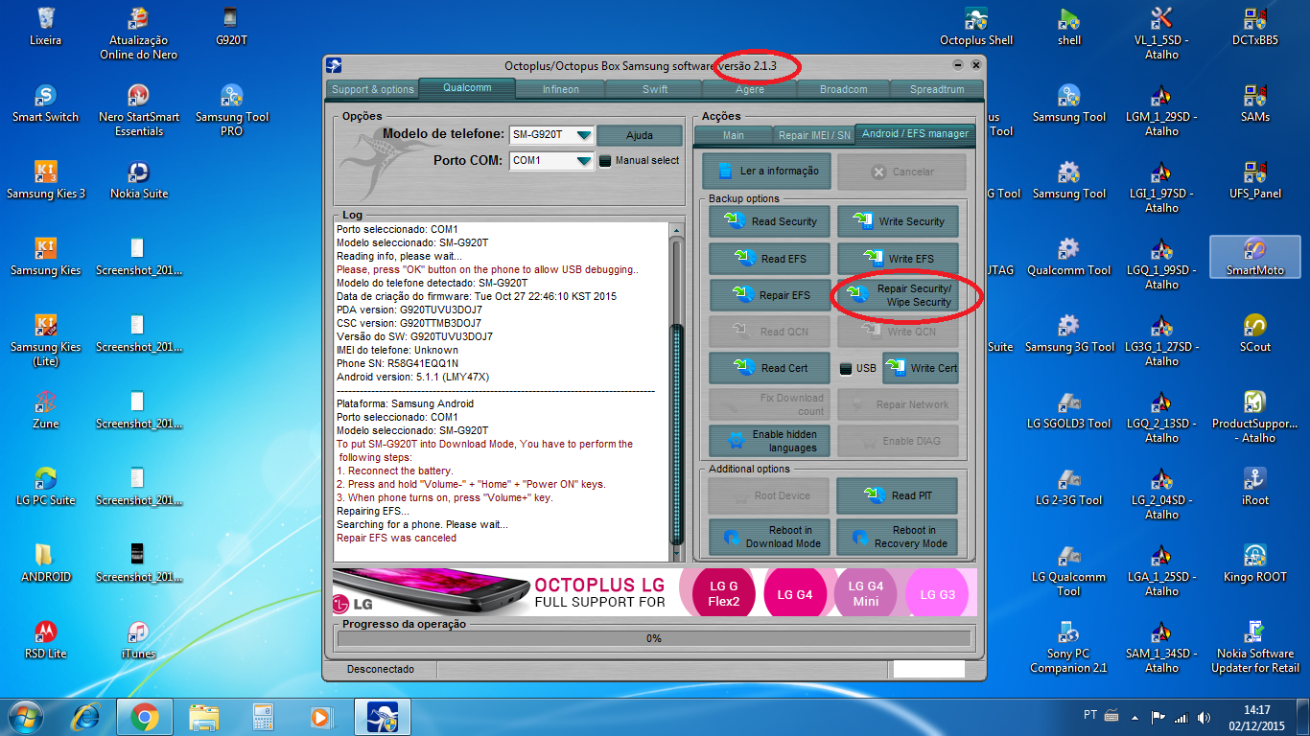
Task: Open Windows Explorer taskbar folder icon
Action: click(x=204, y=717)
